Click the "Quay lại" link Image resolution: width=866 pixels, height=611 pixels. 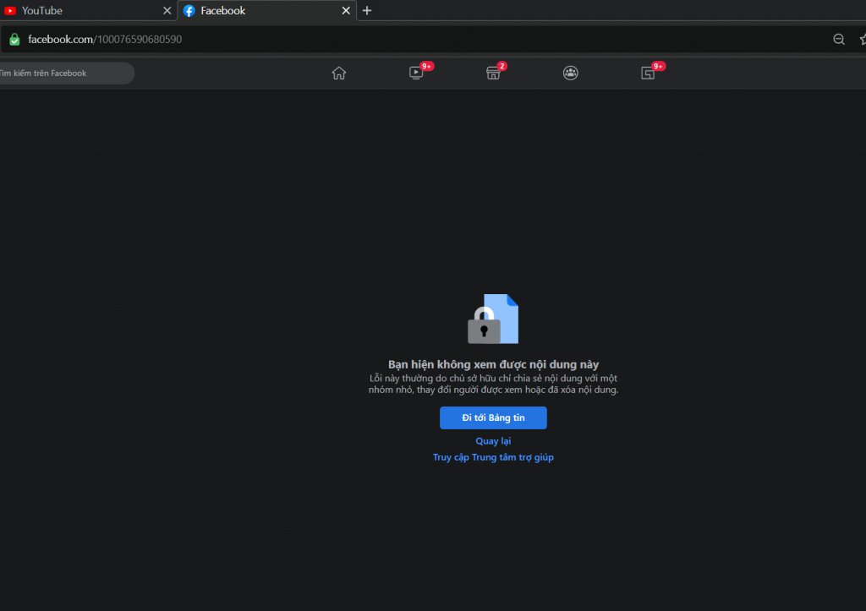tap(493, 441)
